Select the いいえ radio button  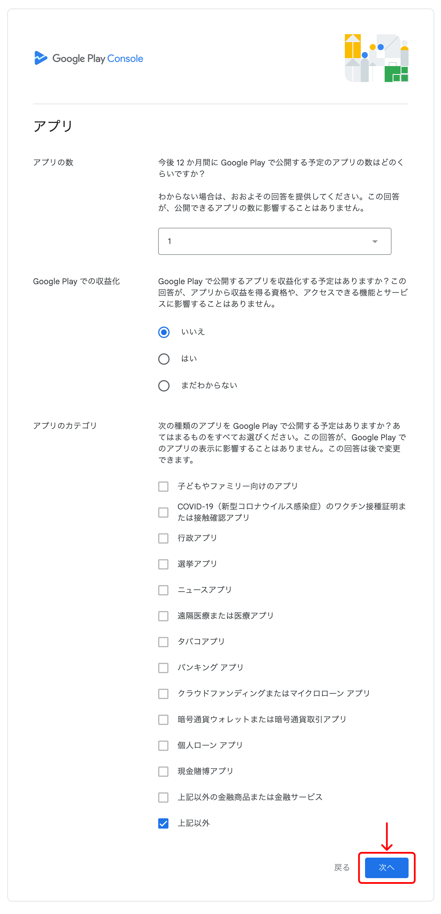[164, 332]
